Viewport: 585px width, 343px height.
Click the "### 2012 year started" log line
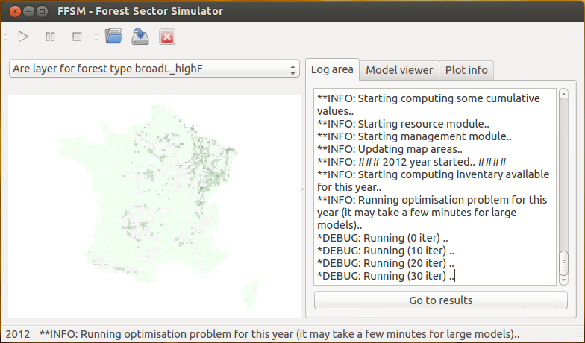(412, 162)
